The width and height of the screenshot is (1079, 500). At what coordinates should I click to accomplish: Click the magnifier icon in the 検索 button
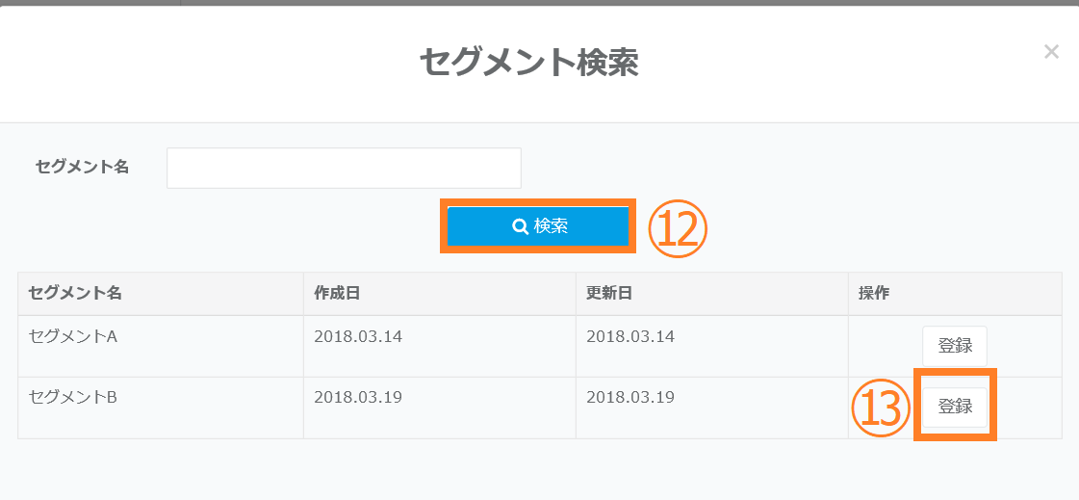[x=520, y=226]
